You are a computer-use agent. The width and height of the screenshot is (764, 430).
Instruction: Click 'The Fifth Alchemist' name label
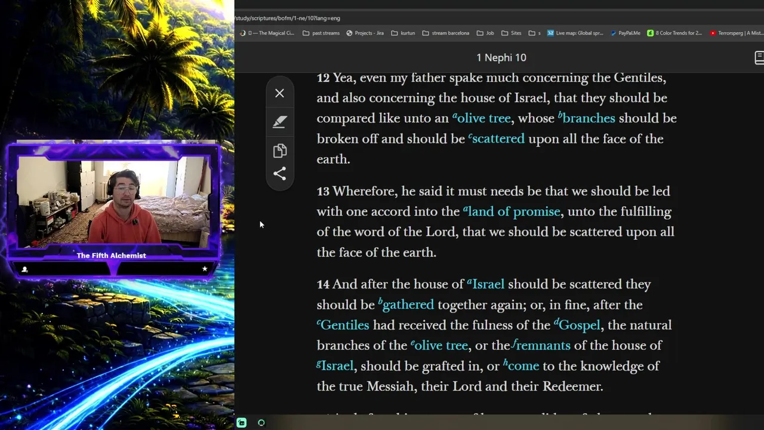tap(111, 256)
